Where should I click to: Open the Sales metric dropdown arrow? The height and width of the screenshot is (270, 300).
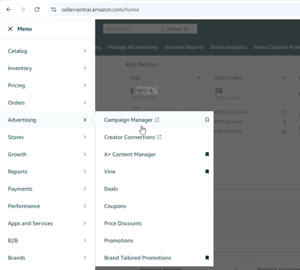point(199,78)
